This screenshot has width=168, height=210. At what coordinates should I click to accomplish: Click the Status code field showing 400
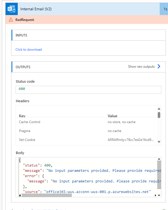(x=88, y=89)
